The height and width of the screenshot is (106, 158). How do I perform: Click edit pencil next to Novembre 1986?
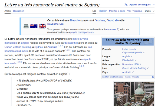pyautogui.click(x=140, y=64)
